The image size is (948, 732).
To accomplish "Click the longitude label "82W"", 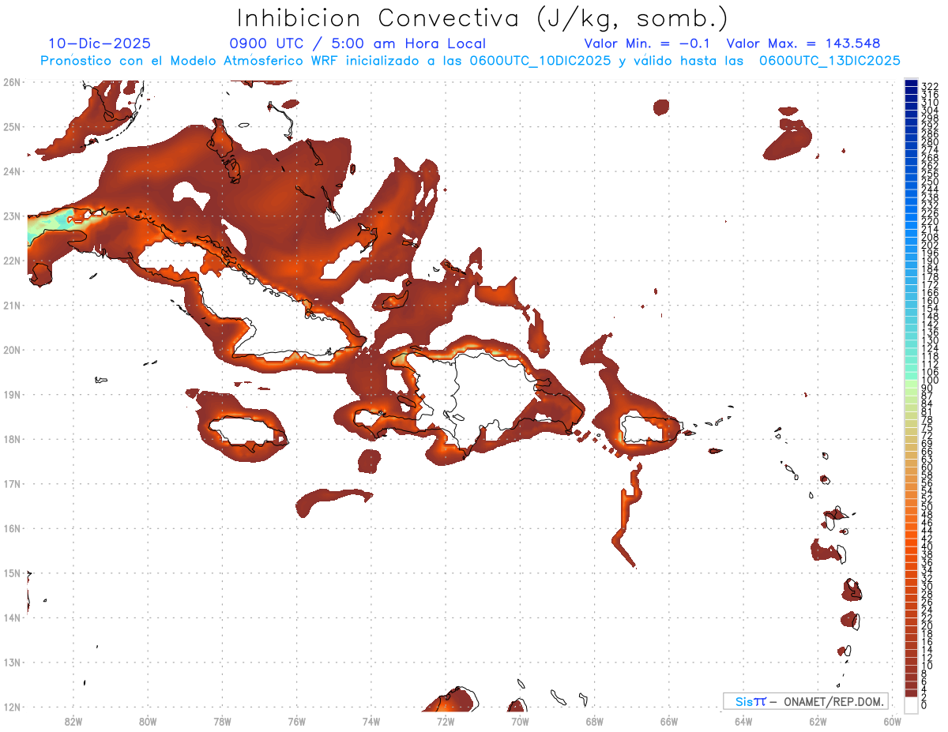I will [x=73, y=720].
